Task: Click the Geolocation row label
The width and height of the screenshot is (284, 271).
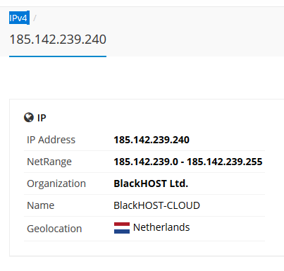Action: pos(54,229)
